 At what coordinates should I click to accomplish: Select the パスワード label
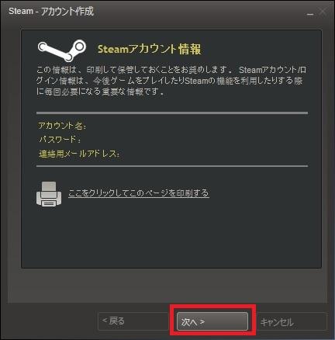pyautogui.click(x=60, y=140)
